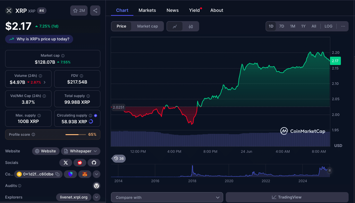
Task: Open TradingView chart button
Action: [287, 197]
